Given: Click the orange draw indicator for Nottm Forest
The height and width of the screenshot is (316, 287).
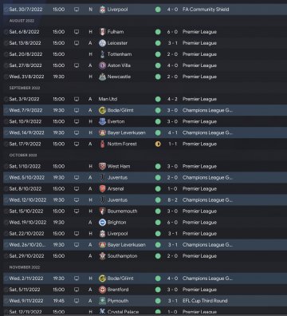Looking at the screenshot, I should pos(158,144).
